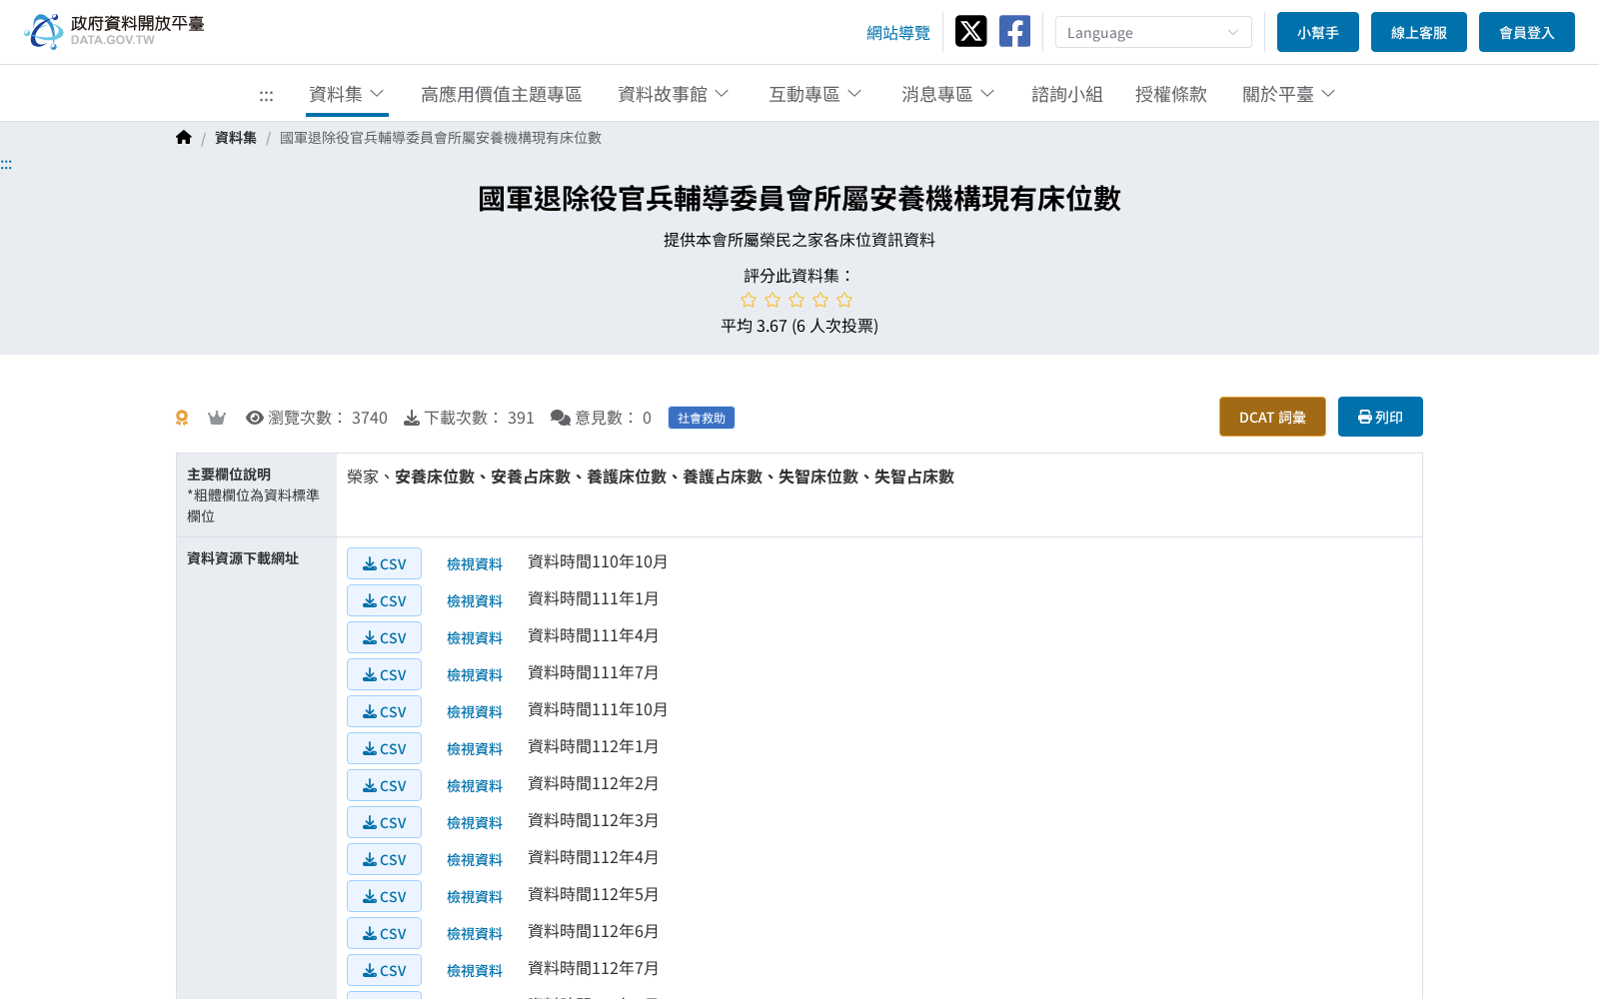This screenshot has height=999, width=1599.
Task: Download CSV for 112年1月 data
Action: (384, 748)
